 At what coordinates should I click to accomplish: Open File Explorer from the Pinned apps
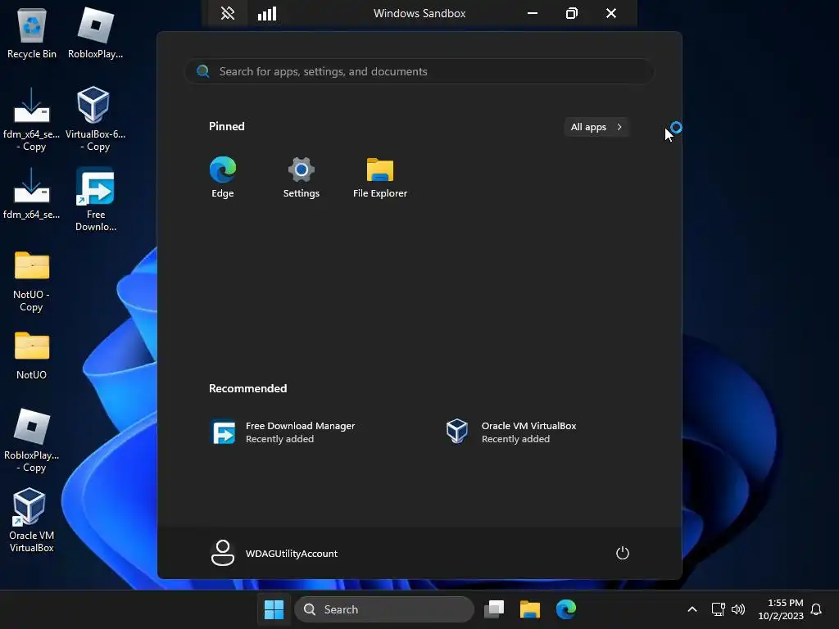pyautogui.click(x=380, y=178)
